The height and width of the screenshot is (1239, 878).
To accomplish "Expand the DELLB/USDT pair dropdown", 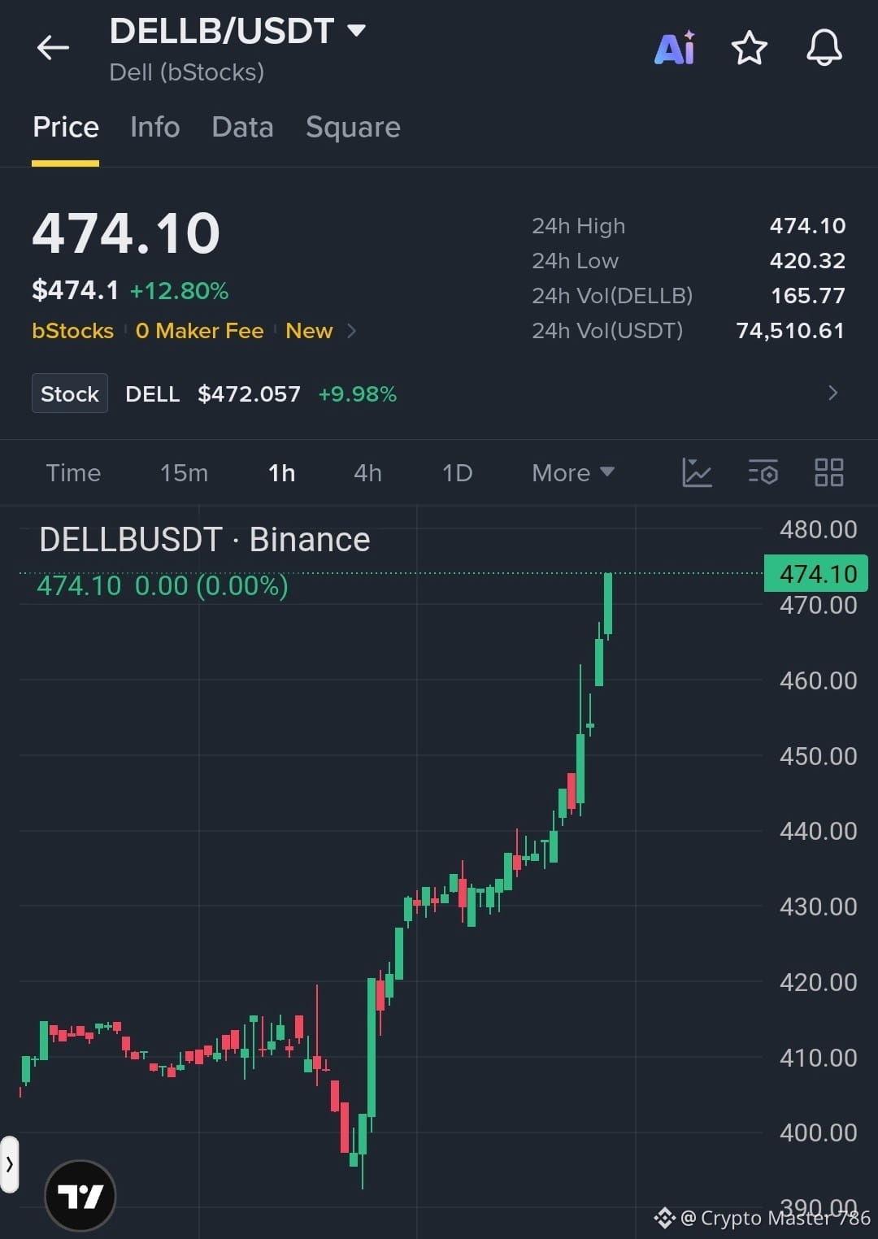I will point(356,31).
